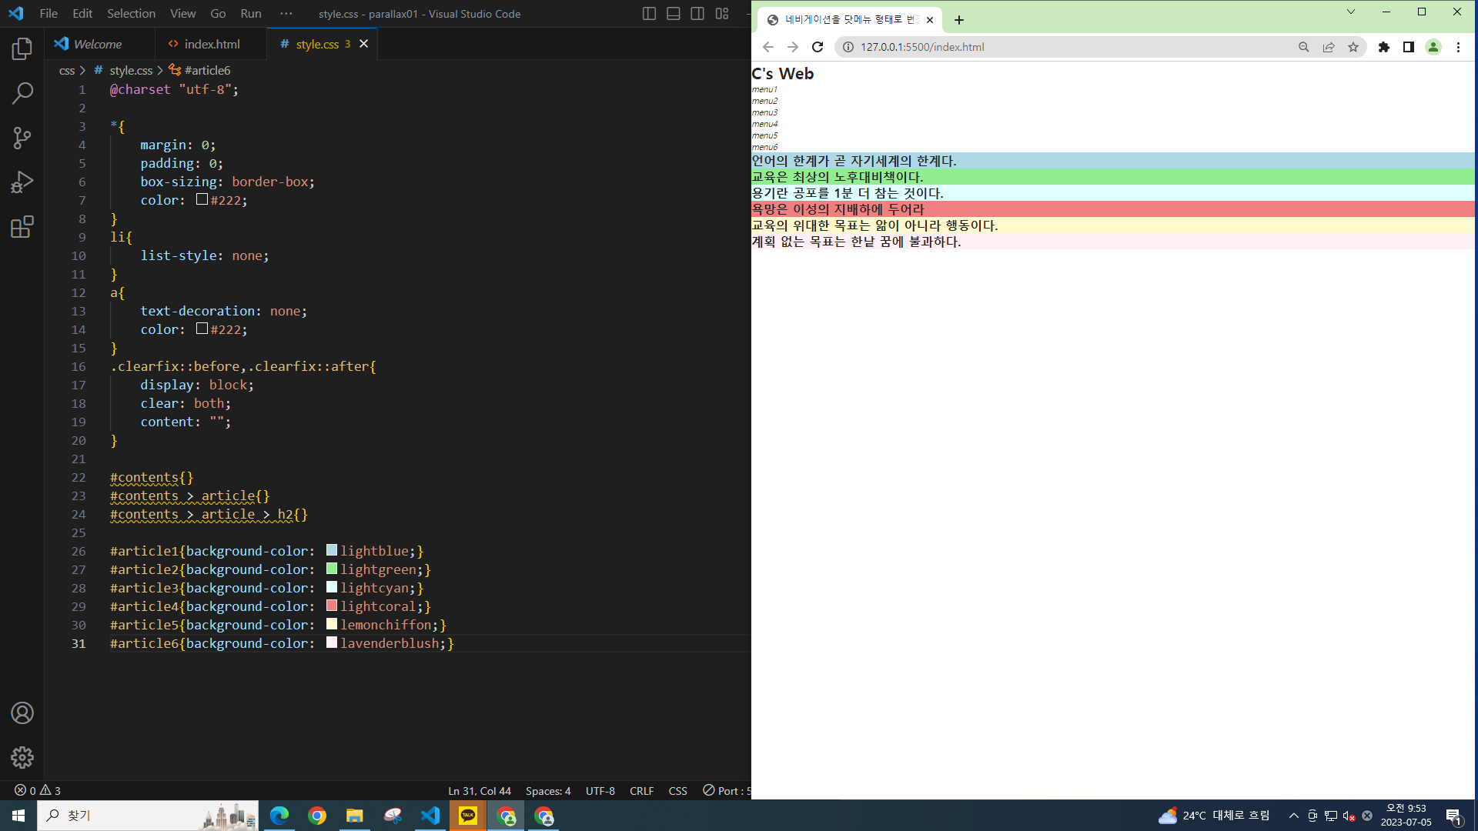Click the menu3 link in web page
Image resolution: width=1478 pixels, height=831 pixels.
point(764,112)
